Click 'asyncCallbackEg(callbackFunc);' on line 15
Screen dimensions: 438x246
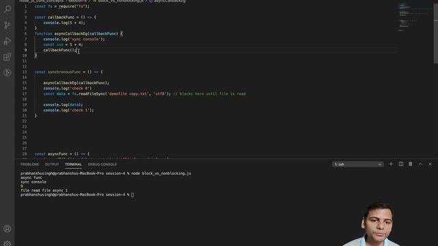[76, 83]
